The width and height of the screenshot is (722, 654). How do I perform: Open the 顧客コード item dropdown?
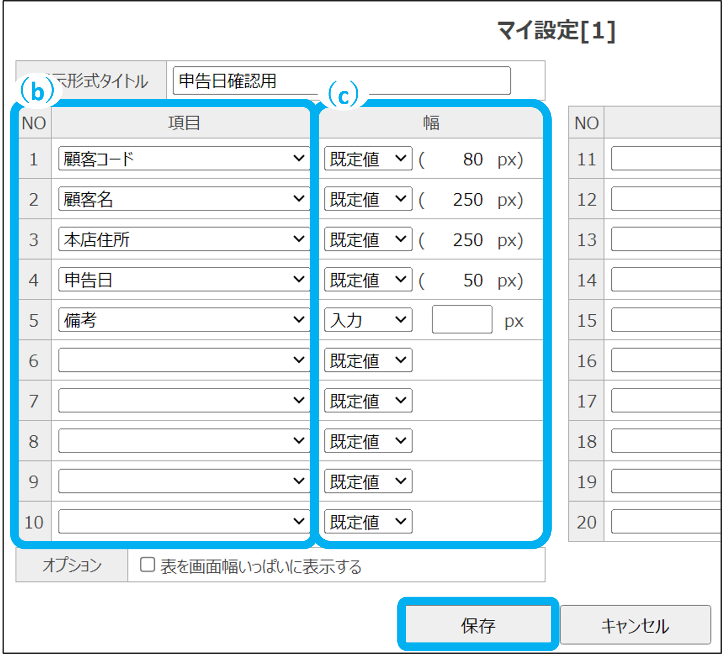[183, 159]
